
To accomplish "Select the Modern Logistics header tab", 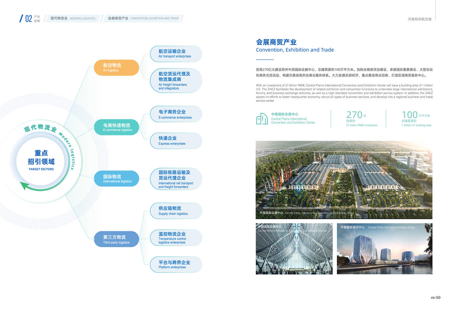I will 73,19.
